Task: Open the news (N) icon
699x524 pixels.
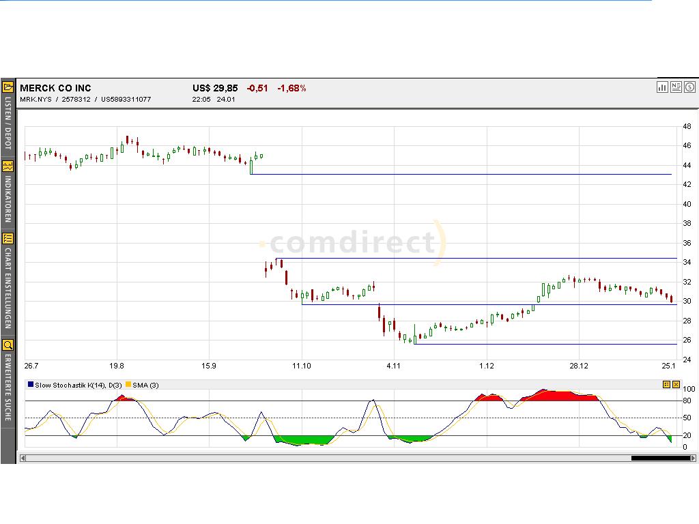Action: (676, 87)
